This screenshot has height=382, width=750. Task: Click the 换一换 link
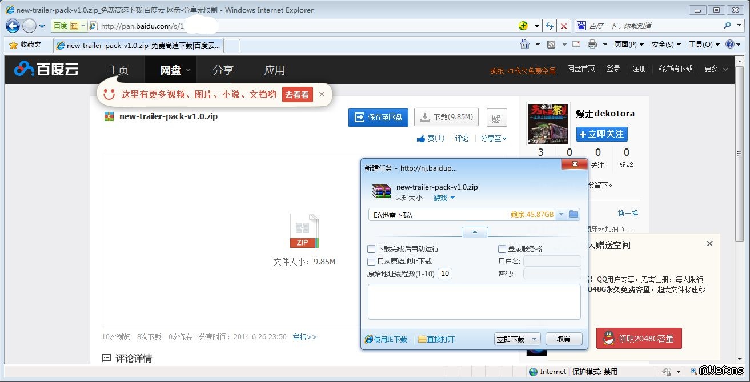coord(628,213)
